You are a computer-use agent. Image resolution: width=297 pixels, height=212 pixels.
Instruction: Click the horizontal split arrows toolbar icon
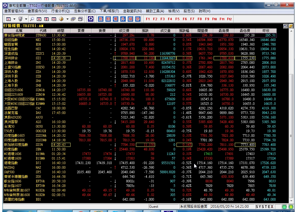click(x=54, y=19)
